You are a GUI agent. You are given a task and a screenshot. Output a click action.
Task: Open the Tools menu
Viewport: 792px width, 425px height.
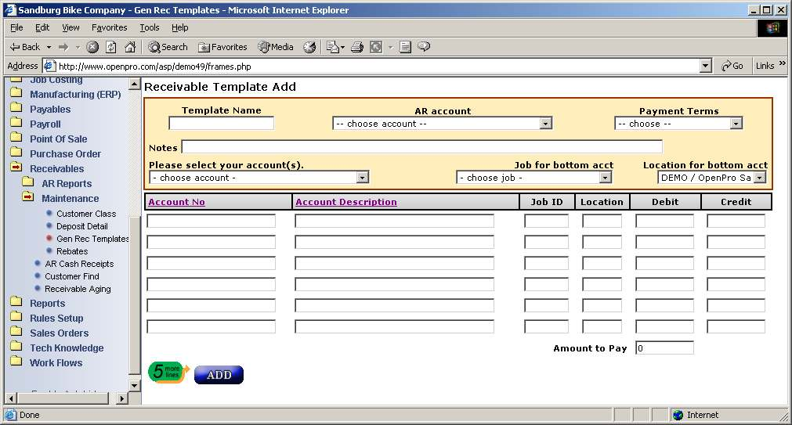click(149, 27)
